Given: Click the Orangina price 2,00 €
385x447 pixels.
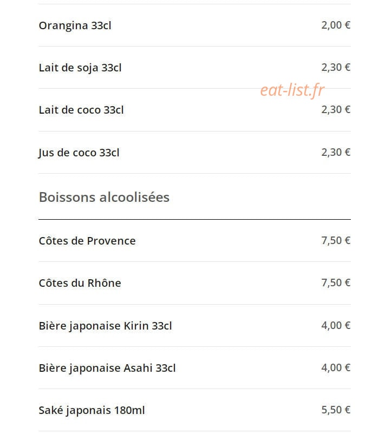Looking at the screenshot, I should (x=336, y=25).
